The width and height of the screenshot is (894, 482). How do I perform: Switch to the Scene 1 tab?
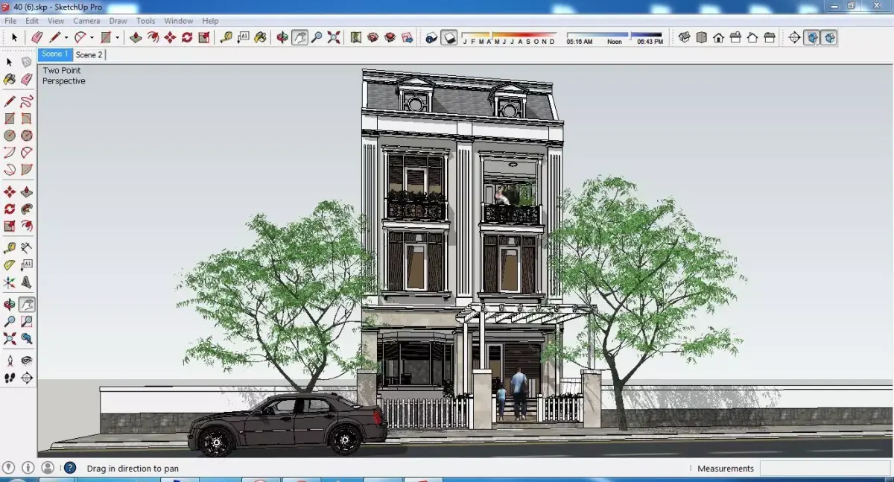pos(54,54)
